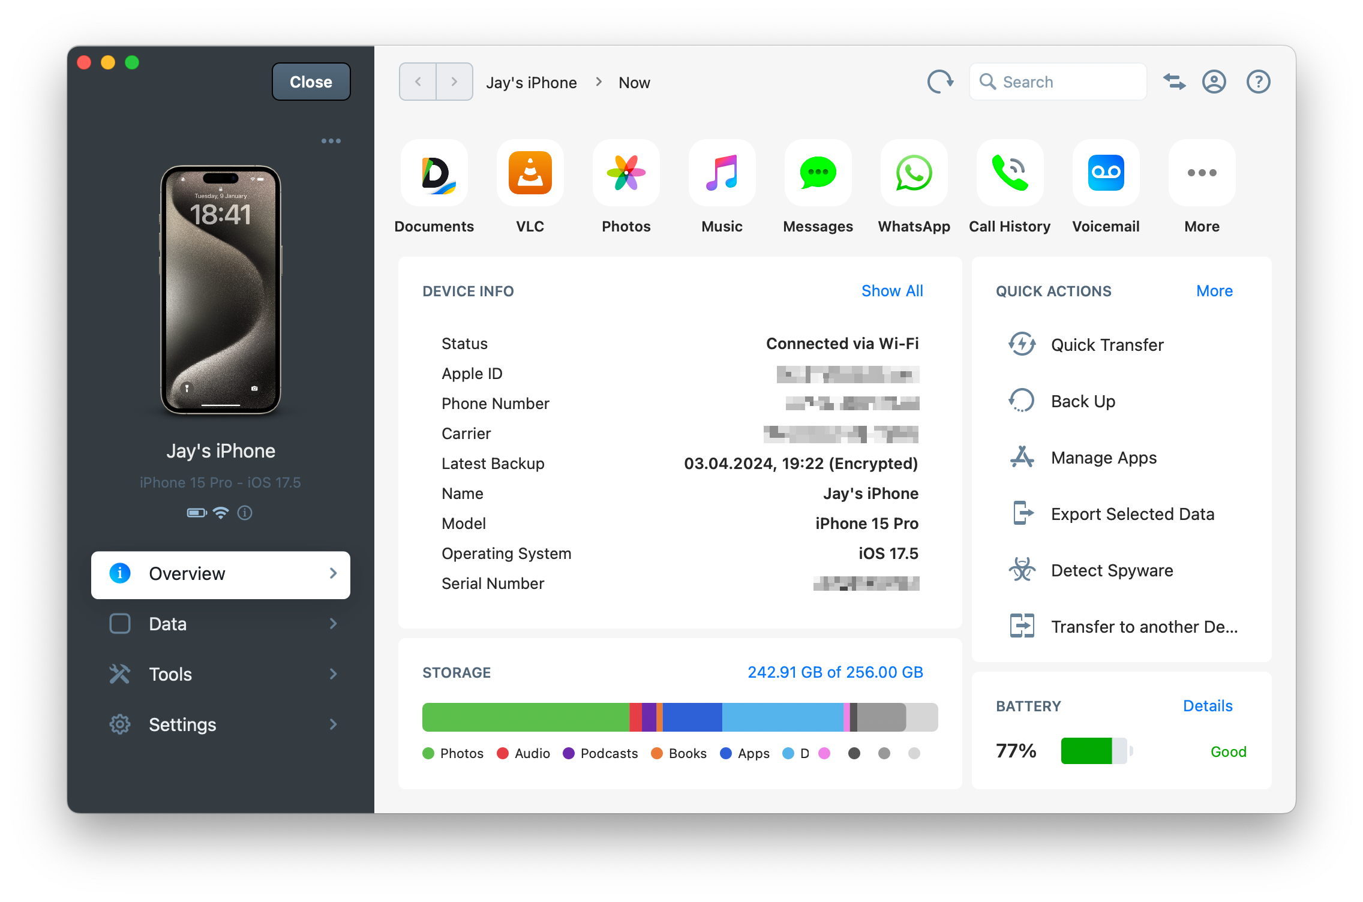Open Manage Apps action
1363x902 pixels.
[x=1082, y=458]
